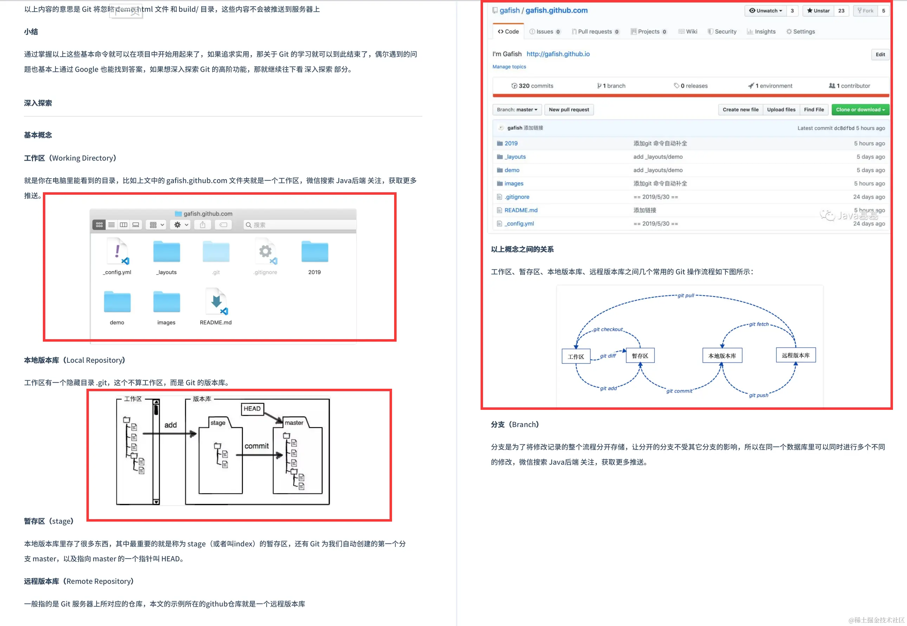Click the Finder share icon
907x626 pixels.
(202, 225)
